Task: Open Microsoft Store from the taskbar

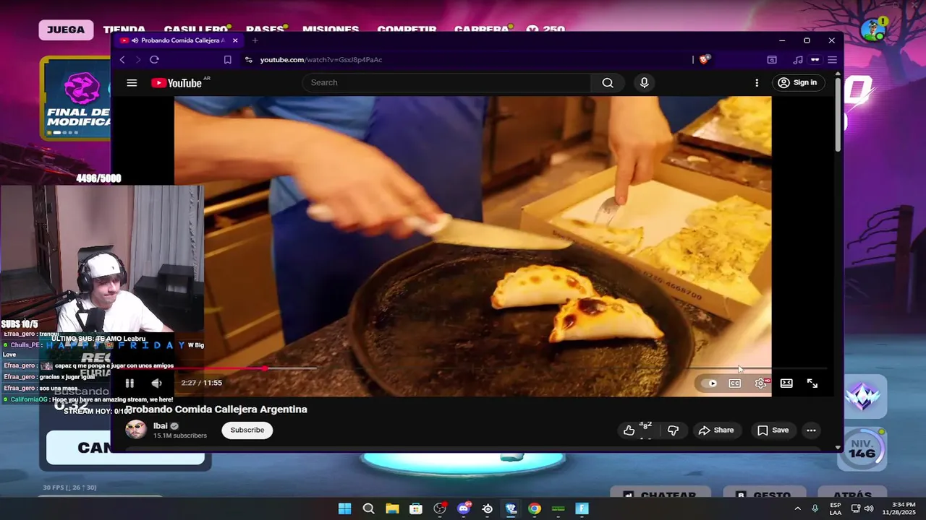Action: pyautogui.click(x=416, y=508)
